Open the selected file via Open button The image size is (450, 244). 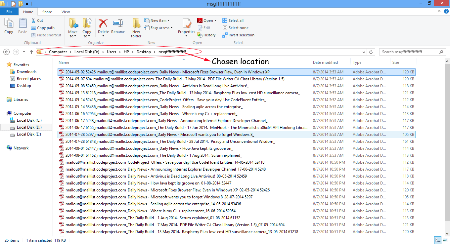tap(207, 20)
